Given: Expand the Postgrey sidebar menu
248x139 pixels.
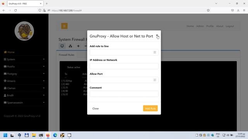Looking at the screenshot, I should click(24, 74).
